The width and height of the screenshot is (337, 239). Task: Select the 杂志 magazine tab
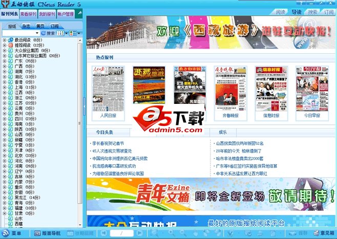click(26, 26)
